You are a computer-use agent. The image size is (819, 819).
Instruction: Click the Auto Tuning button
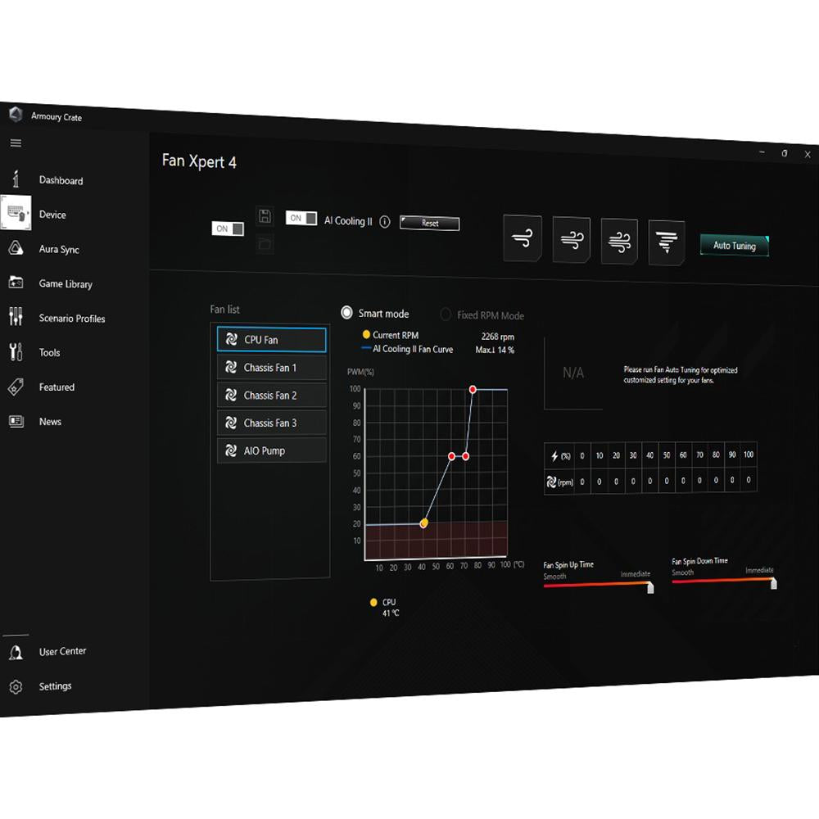click(735, 246)
